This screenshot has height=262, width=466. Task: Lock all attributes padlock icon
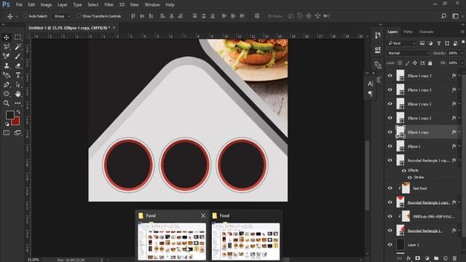point(430,63)
